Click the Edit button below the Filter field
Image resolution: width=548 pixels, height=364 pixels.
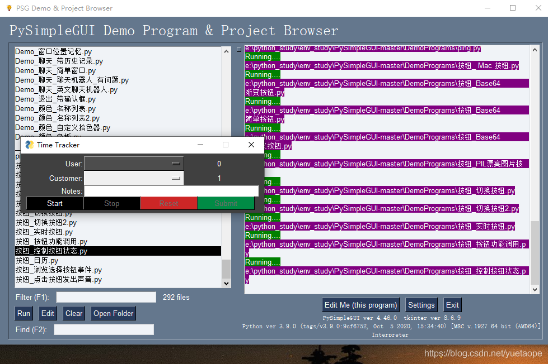tap(48, 313)
